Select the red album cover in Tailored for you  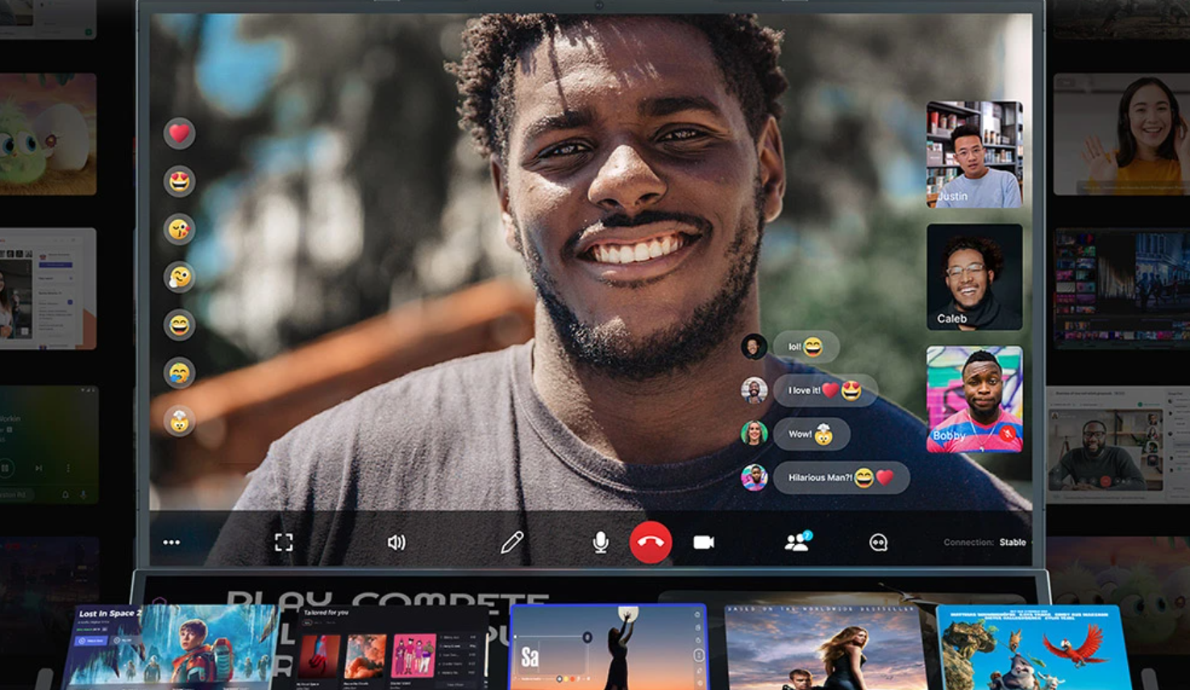click(x=320, y=655)
